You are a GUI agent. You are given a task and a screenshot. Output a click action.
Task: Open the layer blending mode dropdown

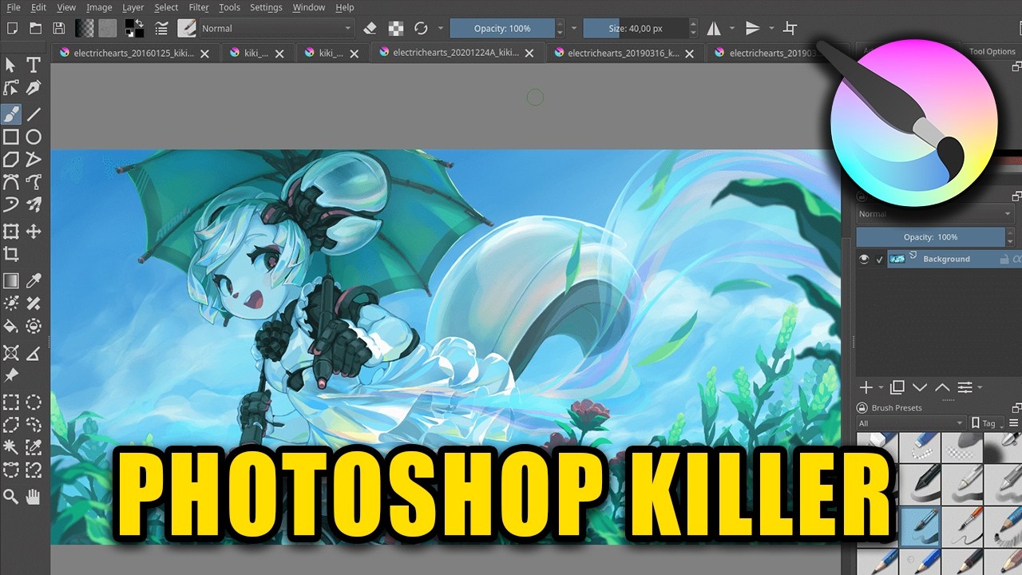coord(935,214)
